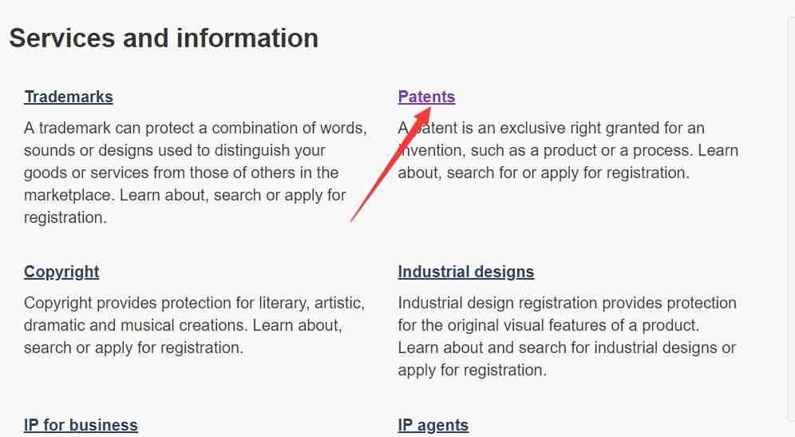Click the Industrial designs description paragraph

coord(567,336)
